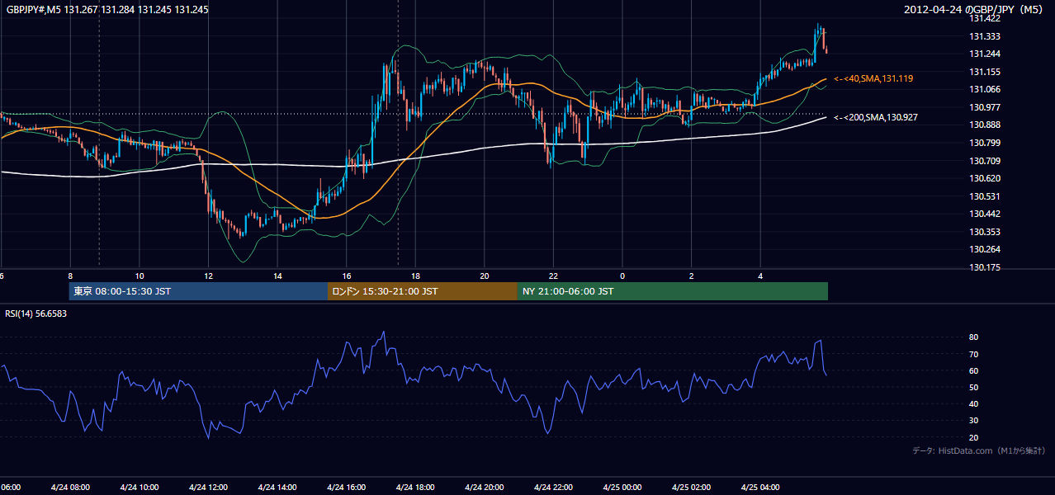This screenshot has width=1055, height=495.
Task: Click the 130.620 price axis label
Action: pyautogui.click(x=985, y=178)
